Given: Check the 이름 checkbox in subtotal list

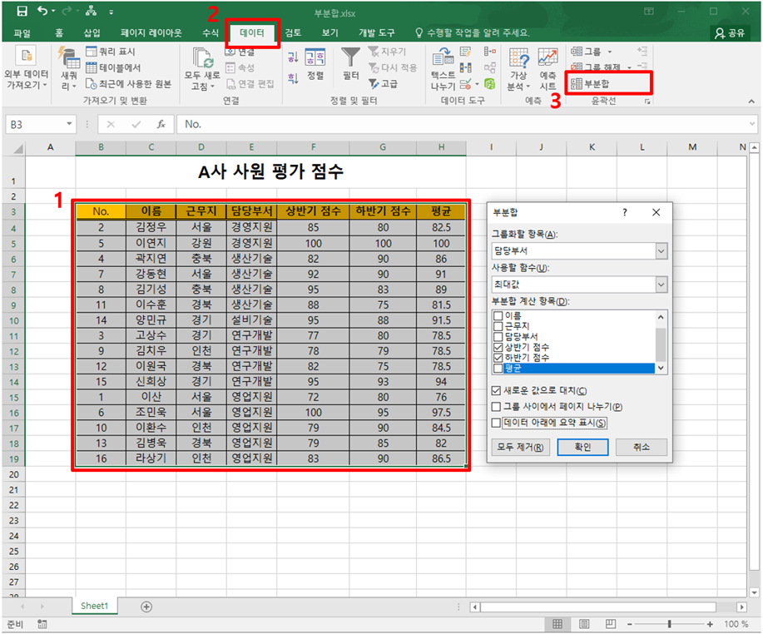Looking at the screenshot, I should click(x=498, y=316).
